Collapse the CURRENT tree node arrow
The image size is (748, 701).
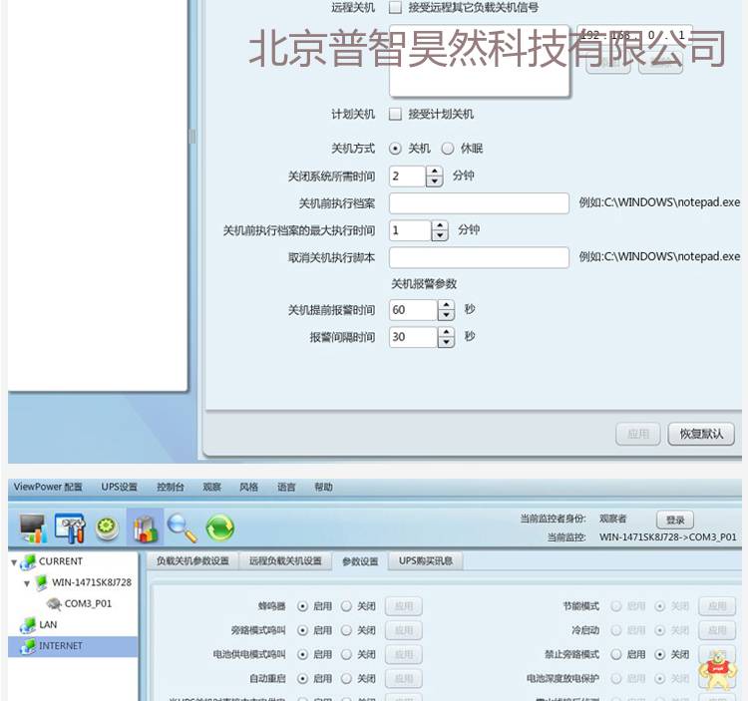14,562
